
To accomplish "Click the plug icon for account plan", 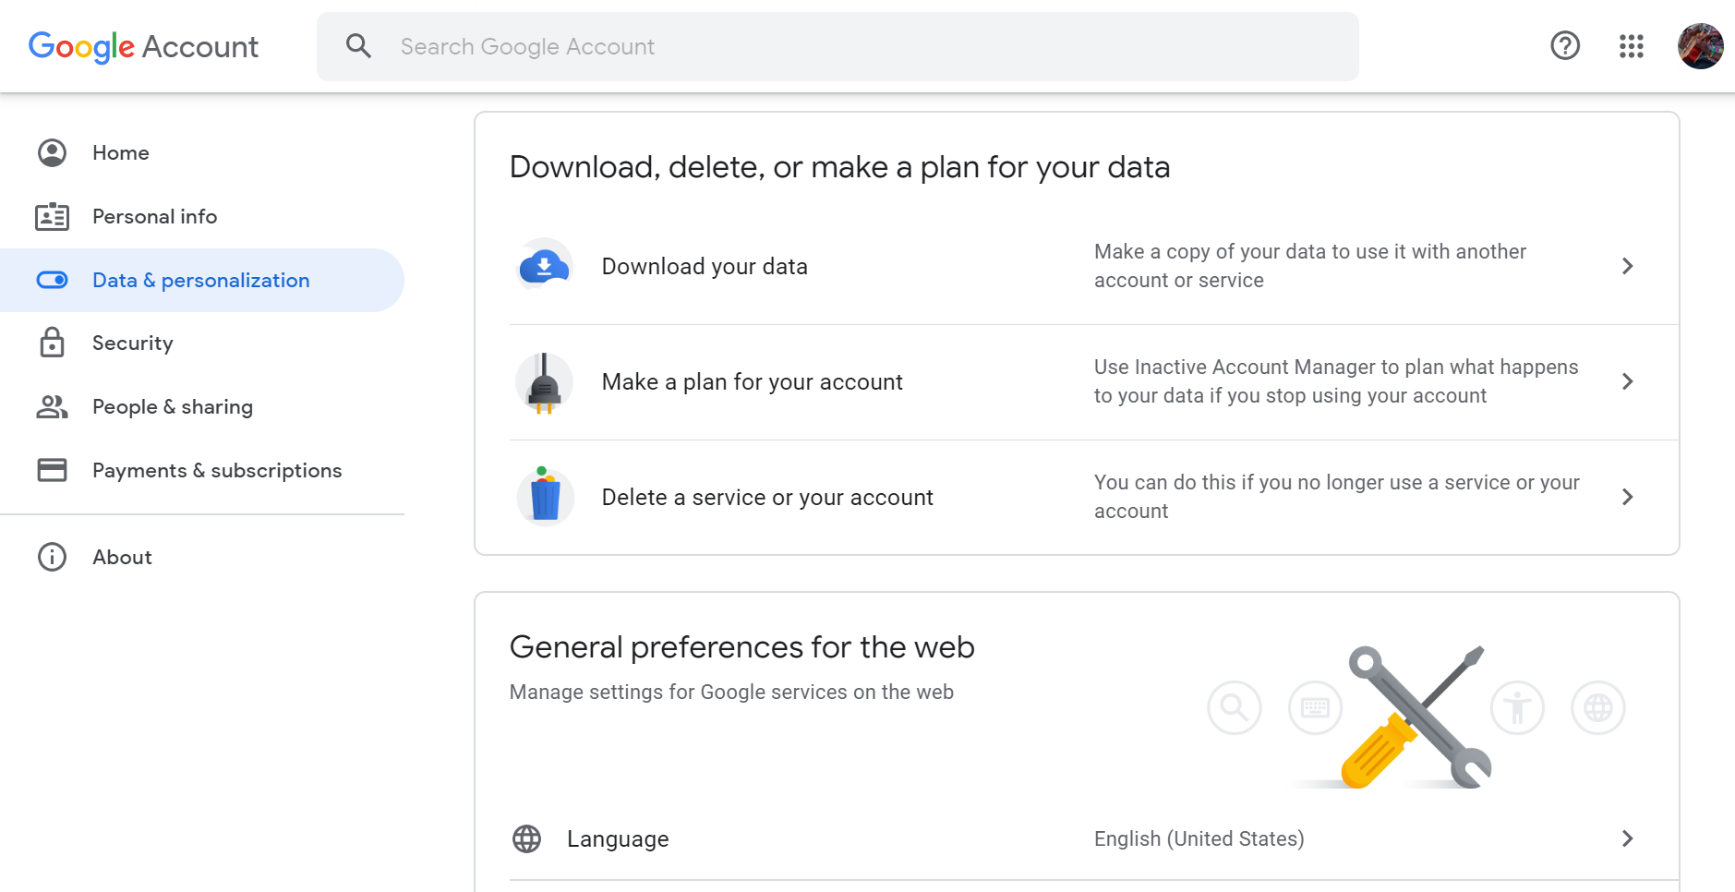I will [545, 381].
